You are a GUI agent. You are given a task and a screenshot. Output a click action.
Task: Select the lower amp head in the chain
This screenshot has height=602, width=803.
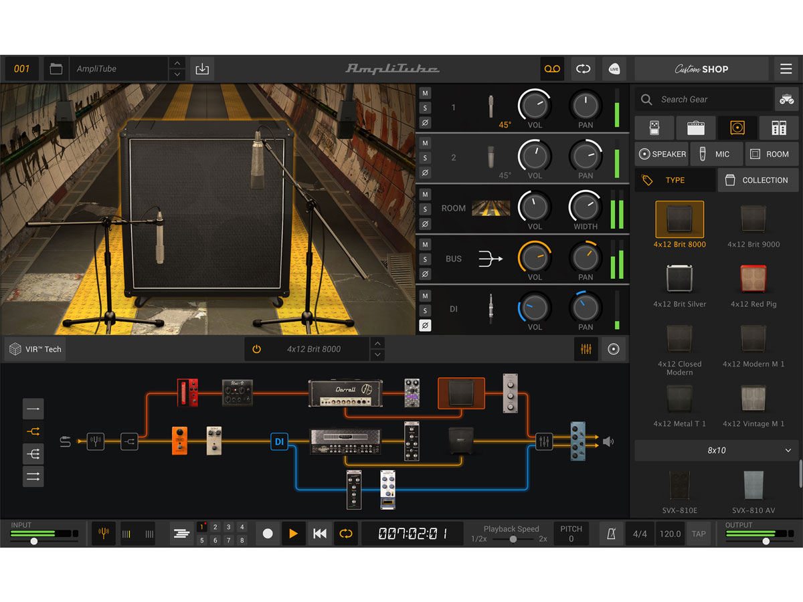click(x=345, y=441)
